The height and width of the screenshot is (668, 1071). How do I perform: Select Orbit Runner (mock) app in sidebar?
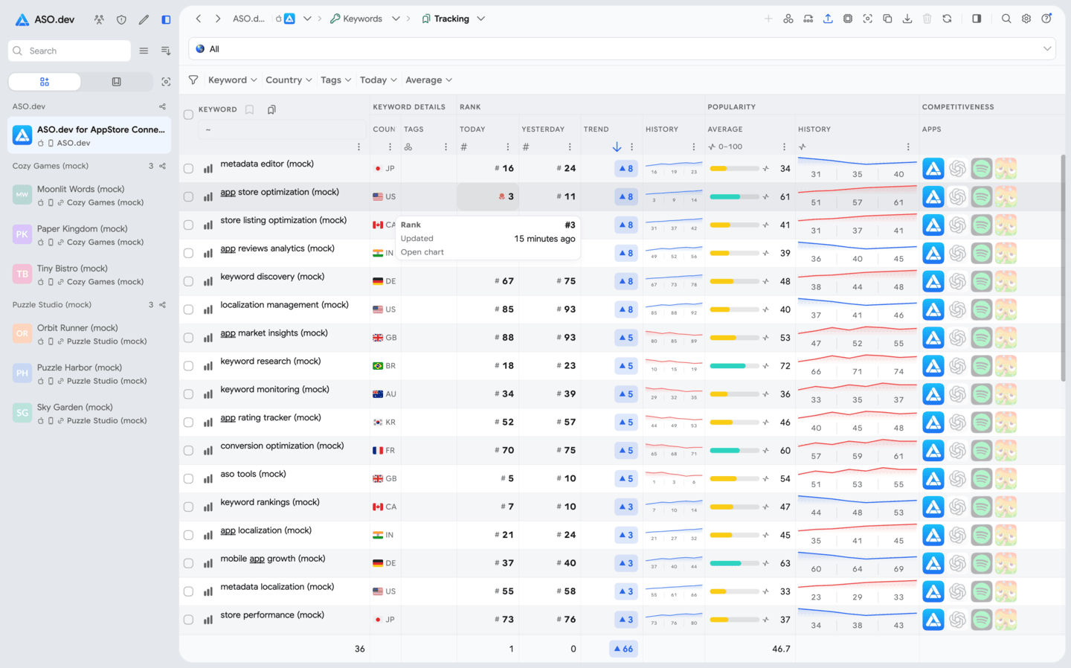click(89, 334)
